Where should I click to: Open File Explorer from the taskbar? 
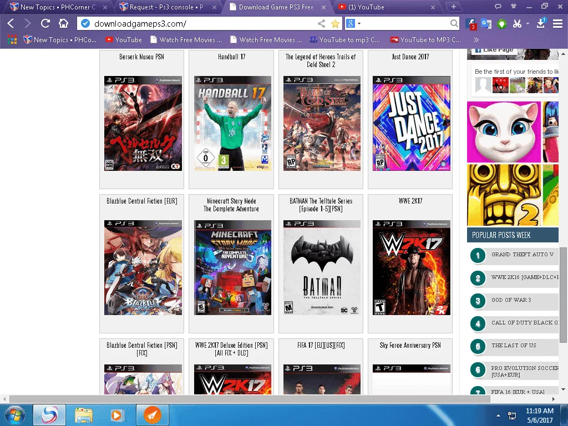(84, 415)
